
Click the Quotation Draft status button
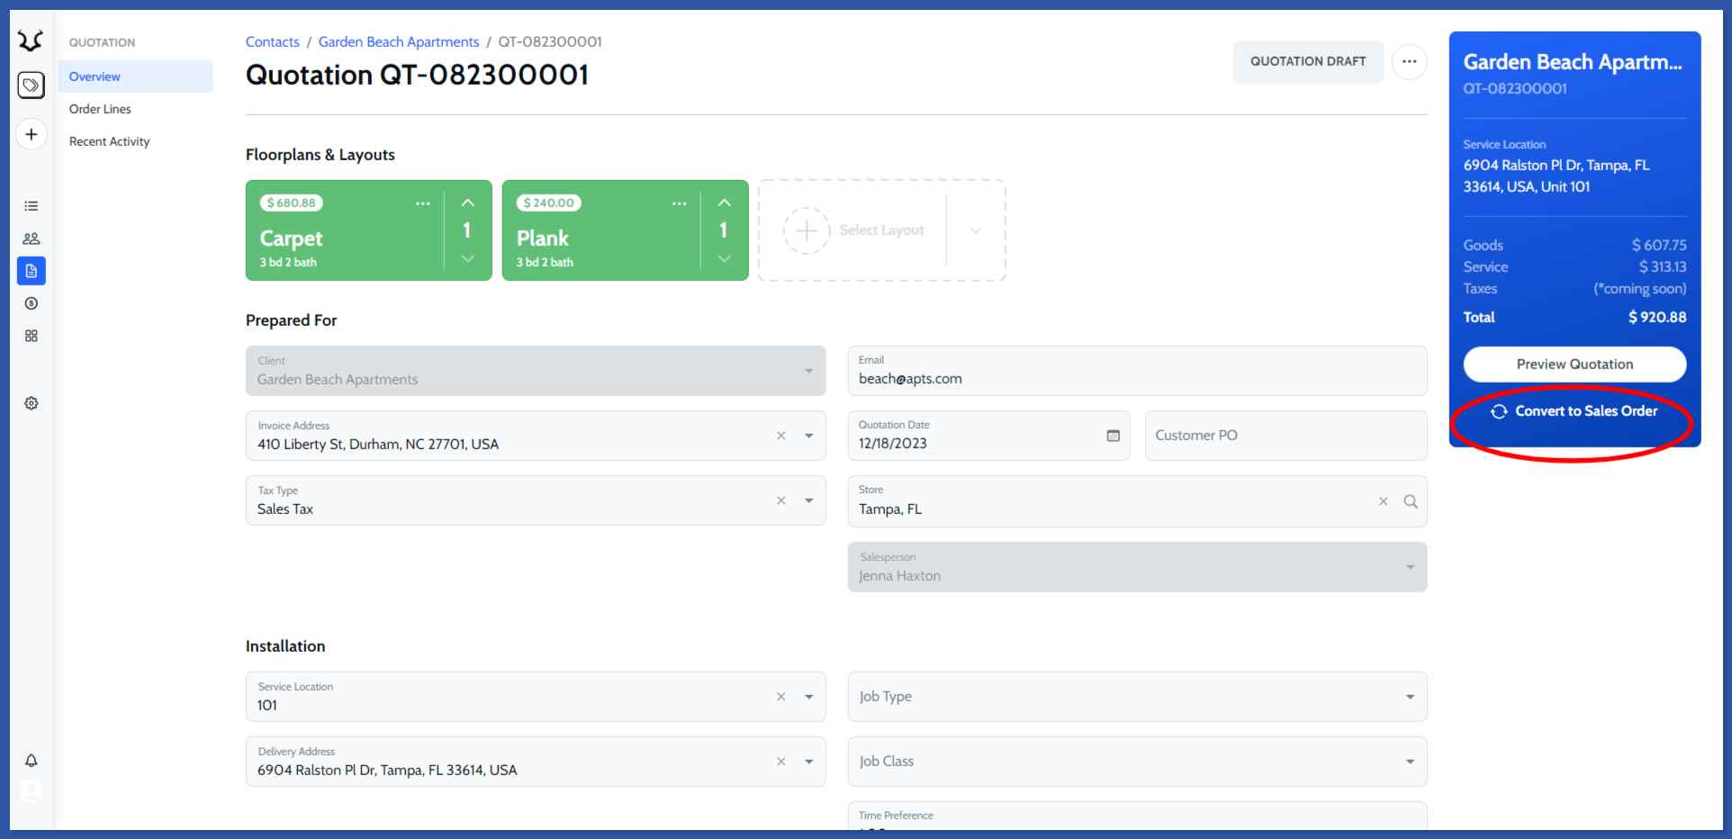coord(1308,62)
